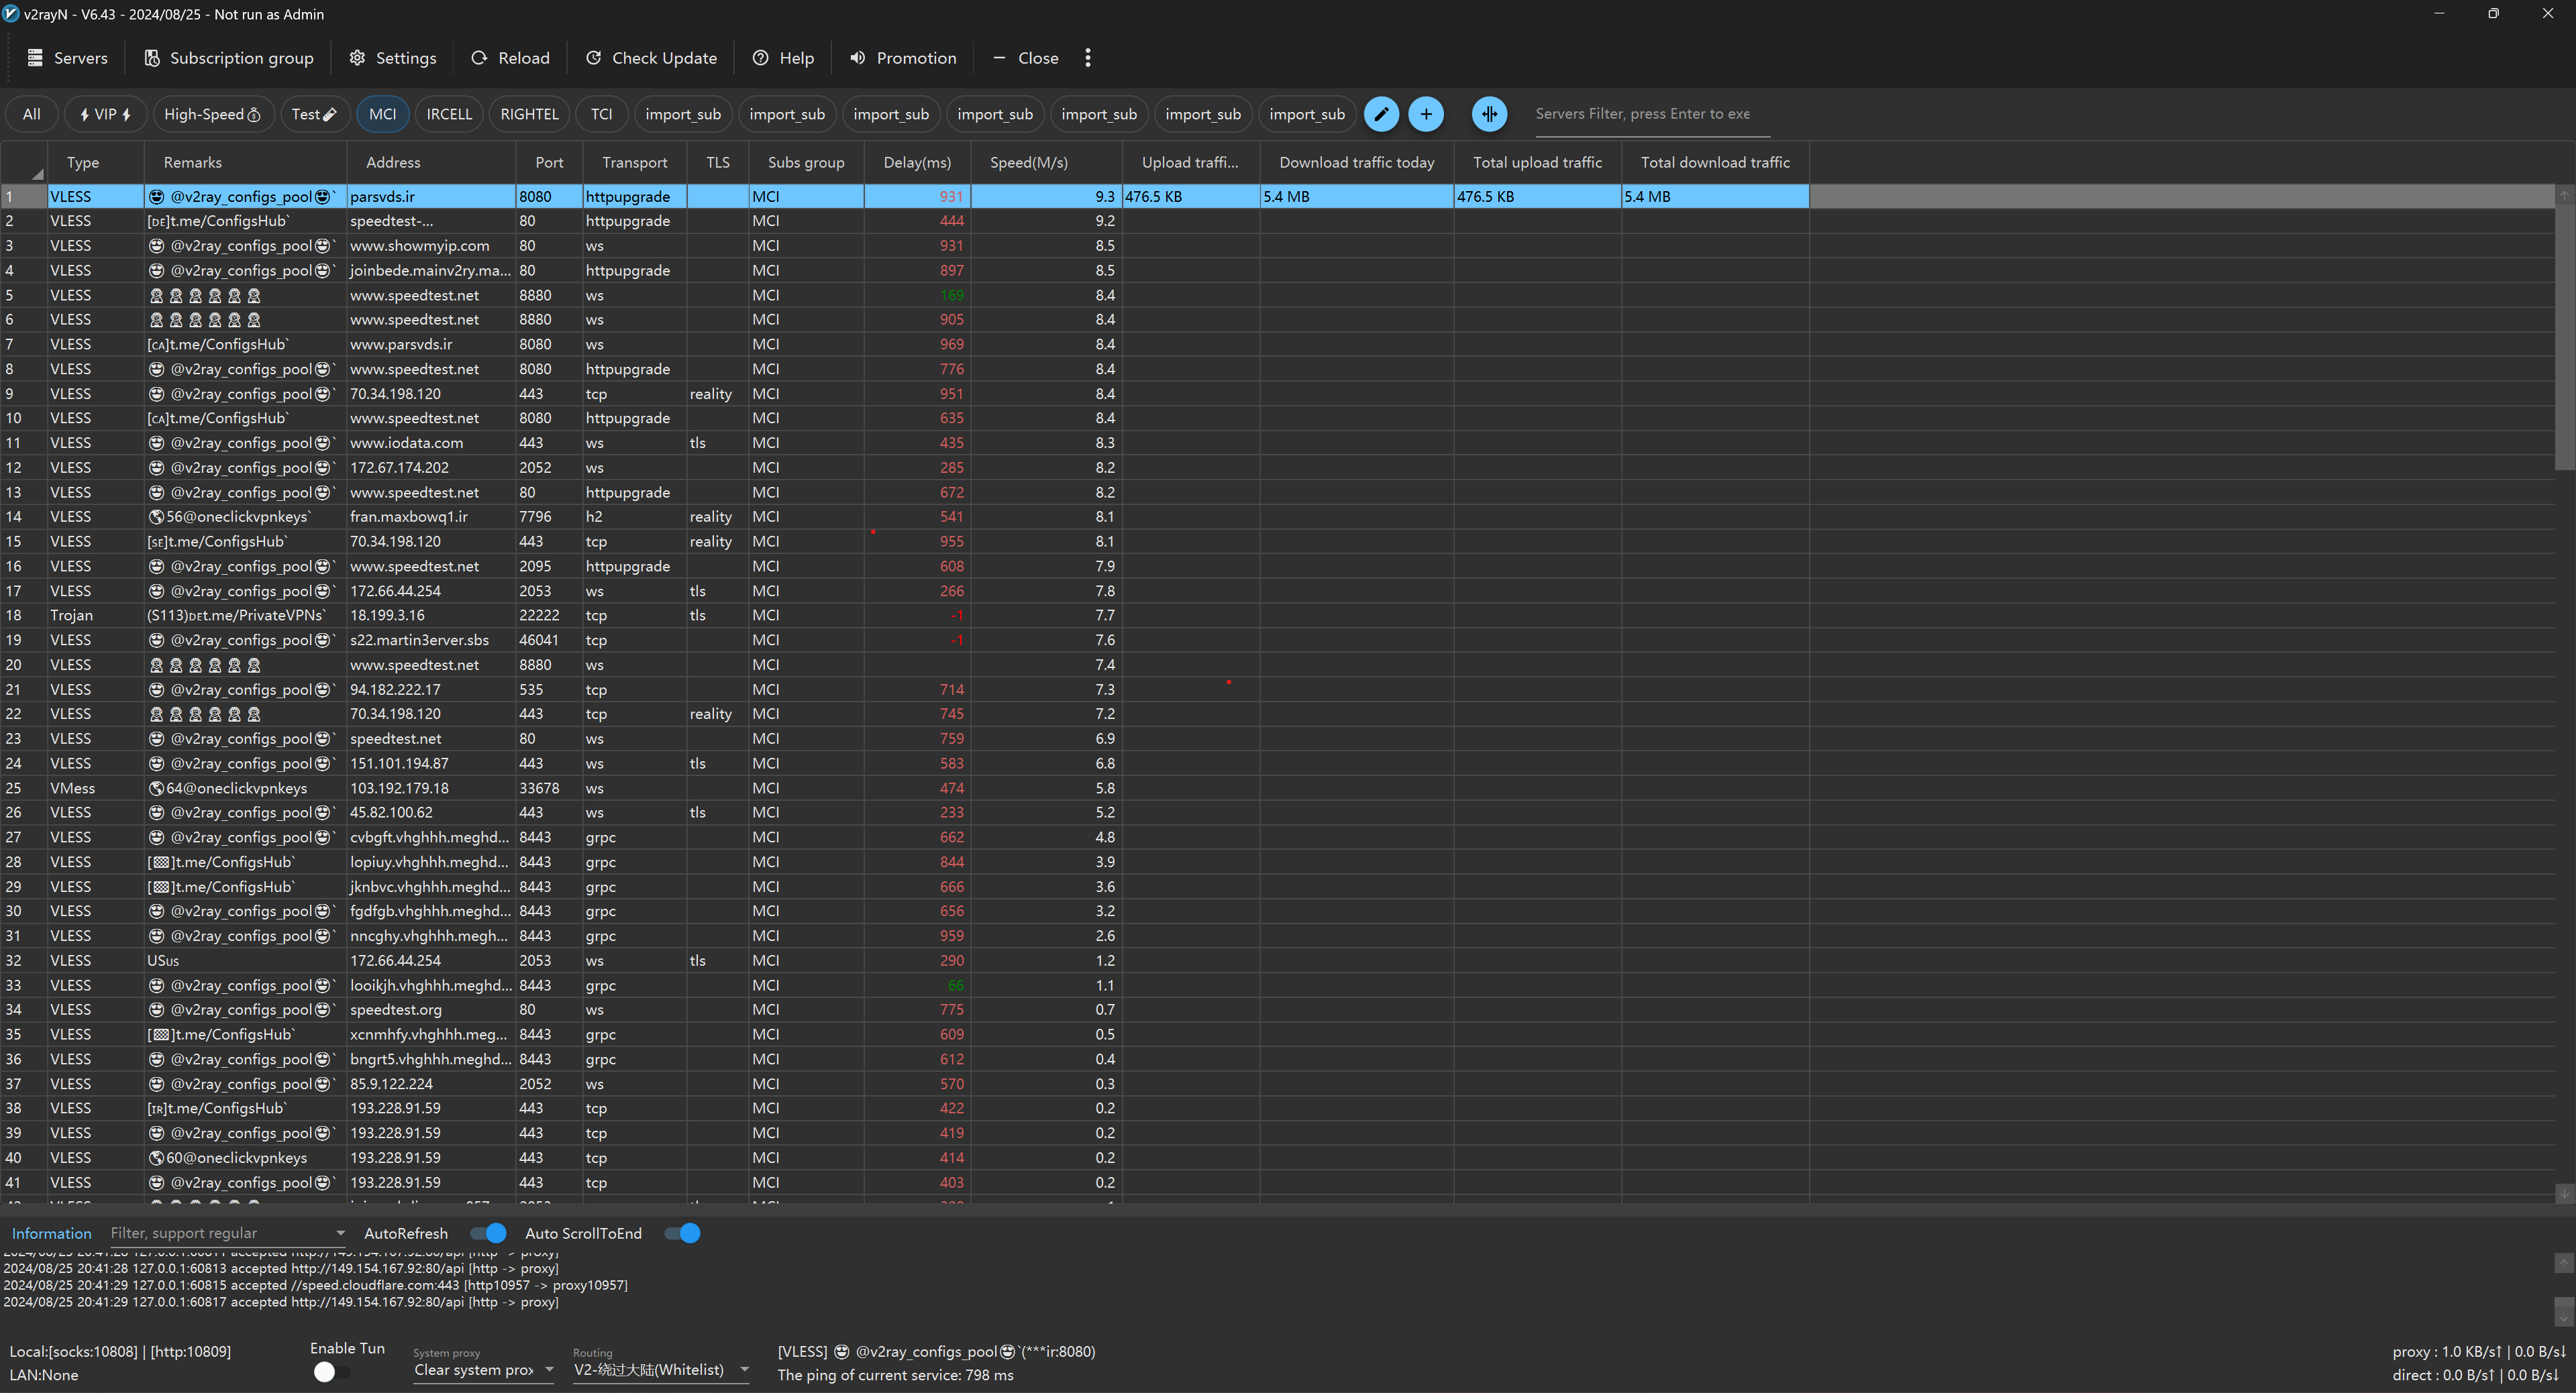Open the Servers menu
Image resolution: width=2576 pixels, height=1393 pixels.
[67, 58]
